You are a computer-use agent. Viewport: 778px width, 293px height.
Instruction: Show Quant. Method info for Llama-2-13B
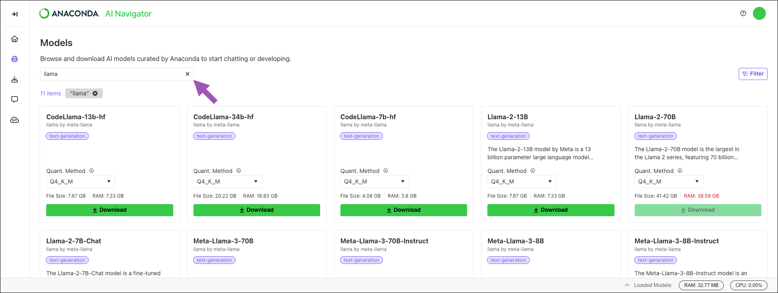pyautogui.click(x=533, y=171)
